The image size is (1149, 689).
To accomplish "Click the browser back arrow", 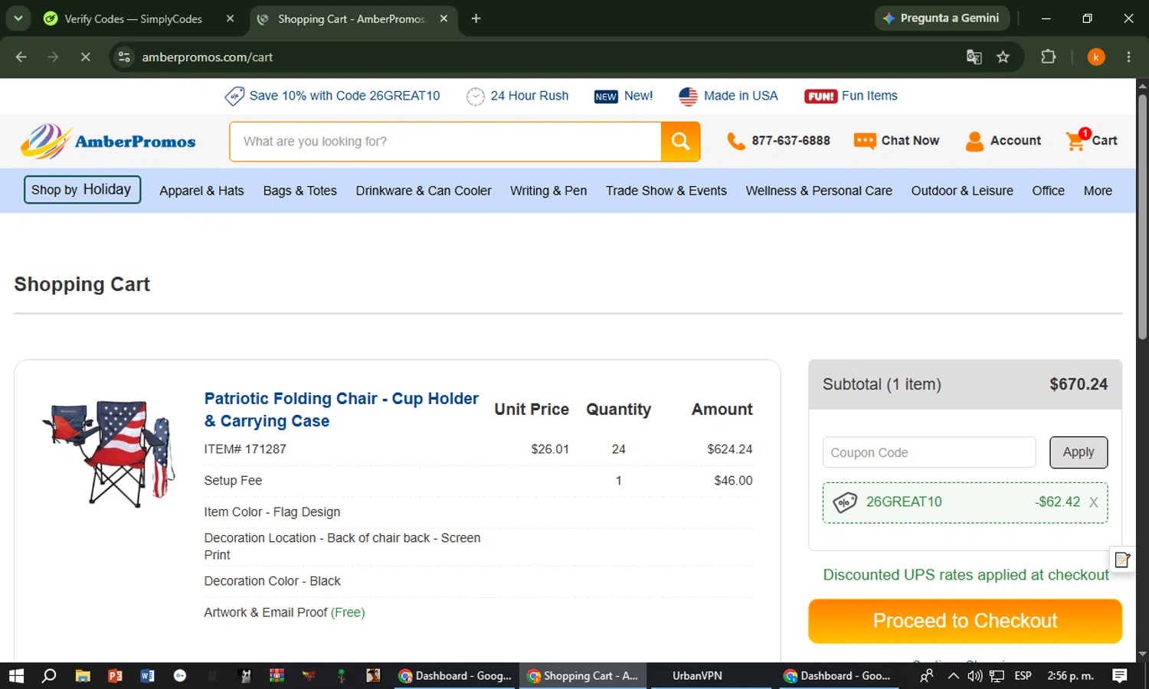I will pyautogui.click(x=21, y=57).
